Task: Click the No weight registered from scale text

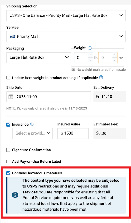Action: tap(101, 69)
